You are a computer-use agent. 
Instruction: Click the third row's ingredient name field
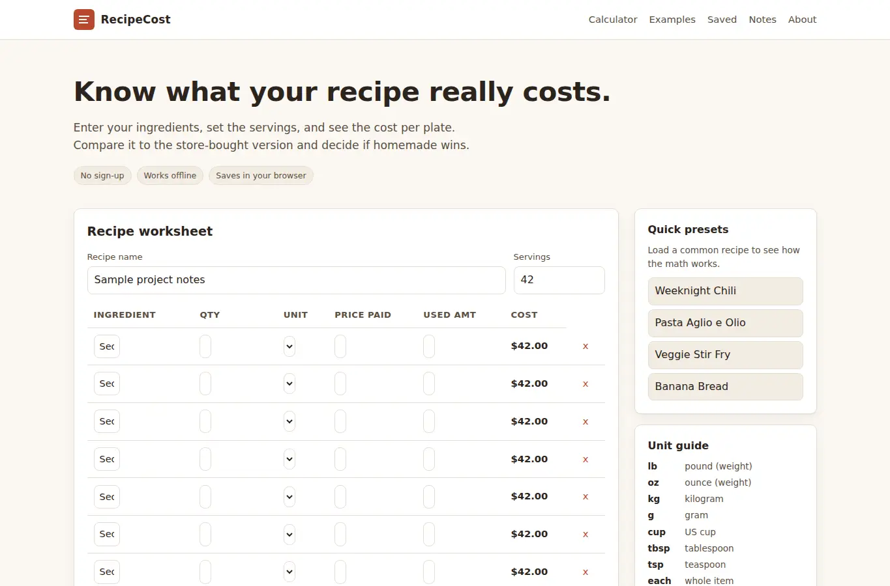(x=107, y=422)
